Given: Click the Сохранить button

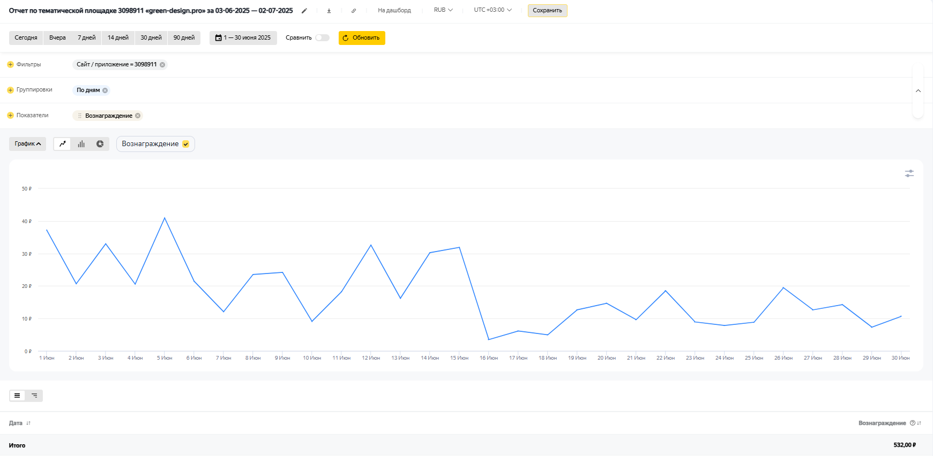Looking at the screenshot, I should [547, 11].
